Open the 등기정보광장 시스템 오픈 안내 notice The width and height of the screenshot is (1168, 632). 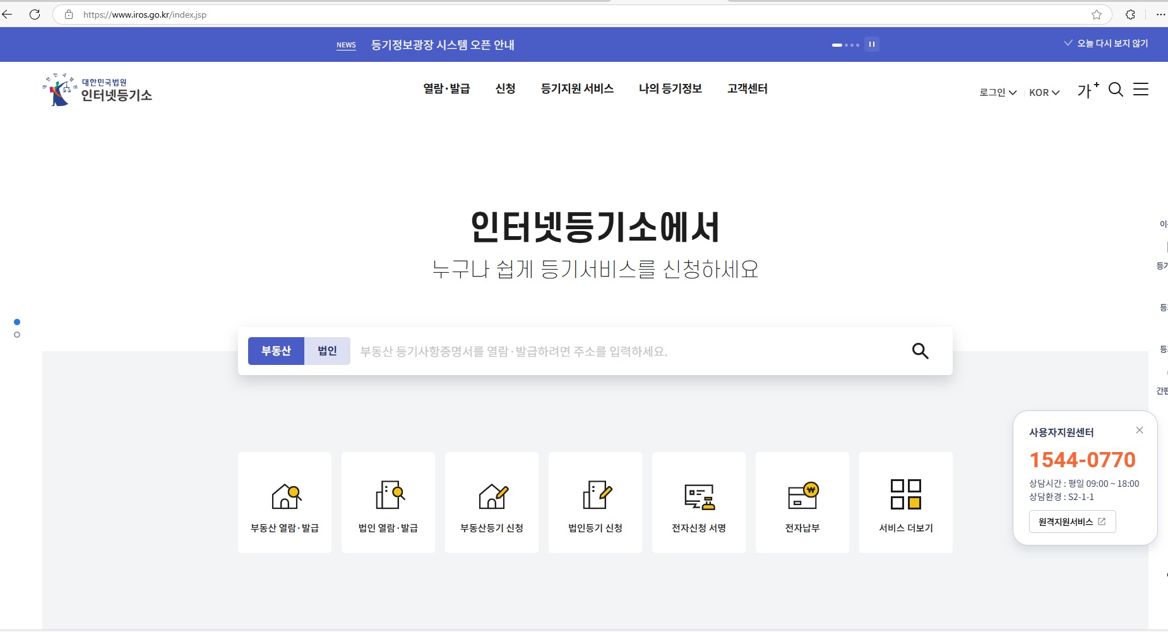click(443, 44)
